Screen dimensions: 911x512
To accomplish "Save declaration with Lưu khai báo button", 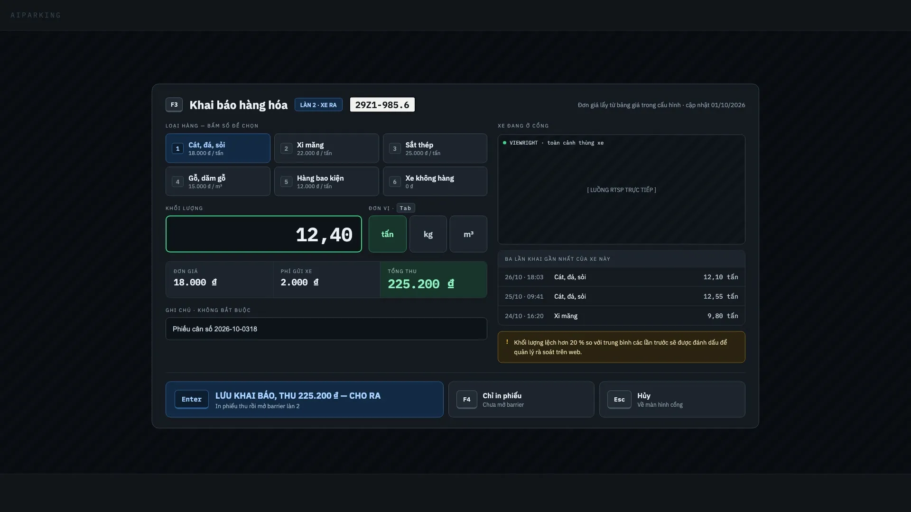I will coord(305,400).
